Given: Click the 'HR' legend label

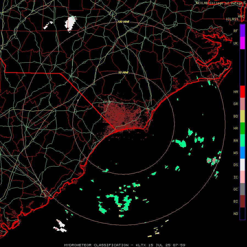Looking at the screenshot, I should tap(235, 128).
